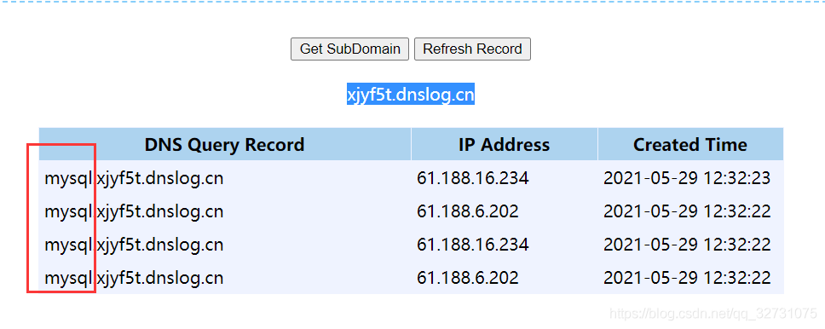825x329 pixels.
Task: Select the last mysql.xjyf5t.dnslog.cn record
Action: pyautogui.click(x=134, y=277)
